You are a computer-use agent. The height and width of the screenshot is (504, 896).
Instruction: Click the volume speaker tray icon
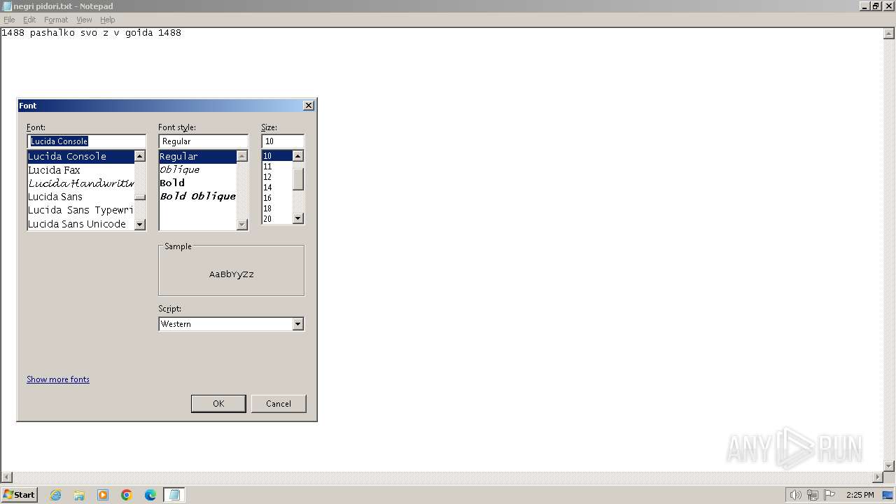(x=795, y=495)
